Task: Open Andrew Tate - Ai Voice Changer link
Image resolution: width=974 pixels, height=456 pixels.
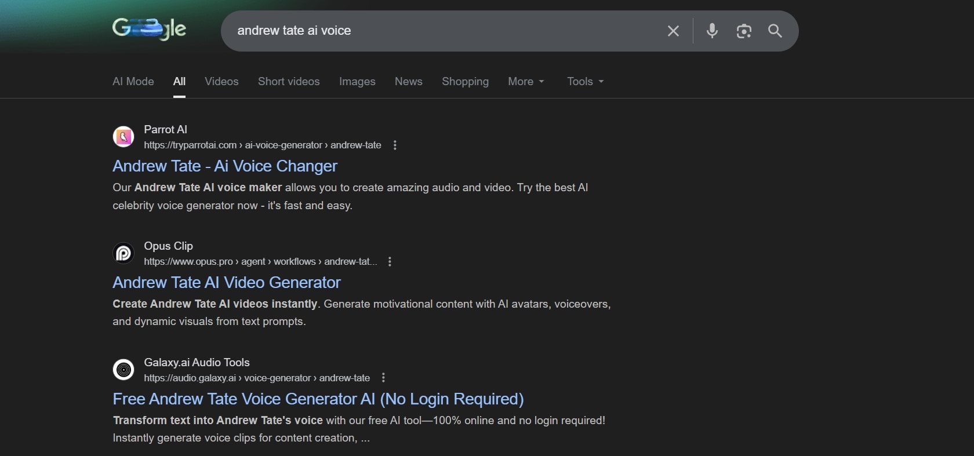Action: pyautogui.click(x=225, y=166)
